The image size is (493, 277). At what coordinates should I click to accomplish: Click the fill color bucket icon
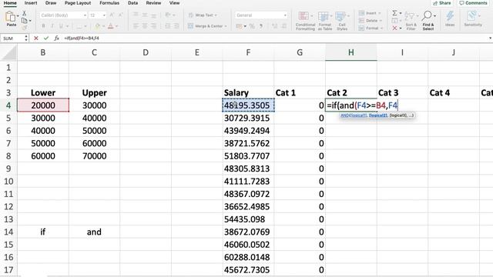[98, 26]
